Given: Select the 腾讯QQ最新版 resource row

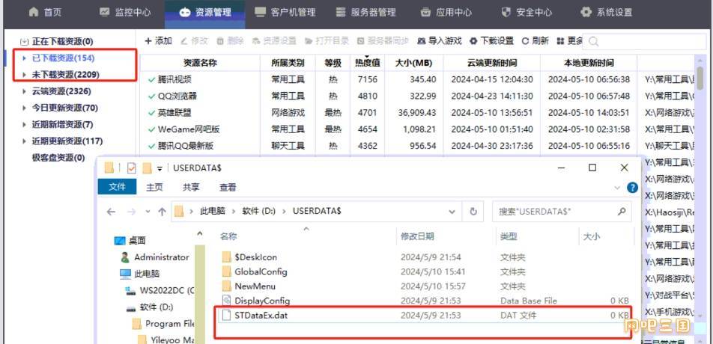Looking at the screenshot, I should (x=417, y=146).
